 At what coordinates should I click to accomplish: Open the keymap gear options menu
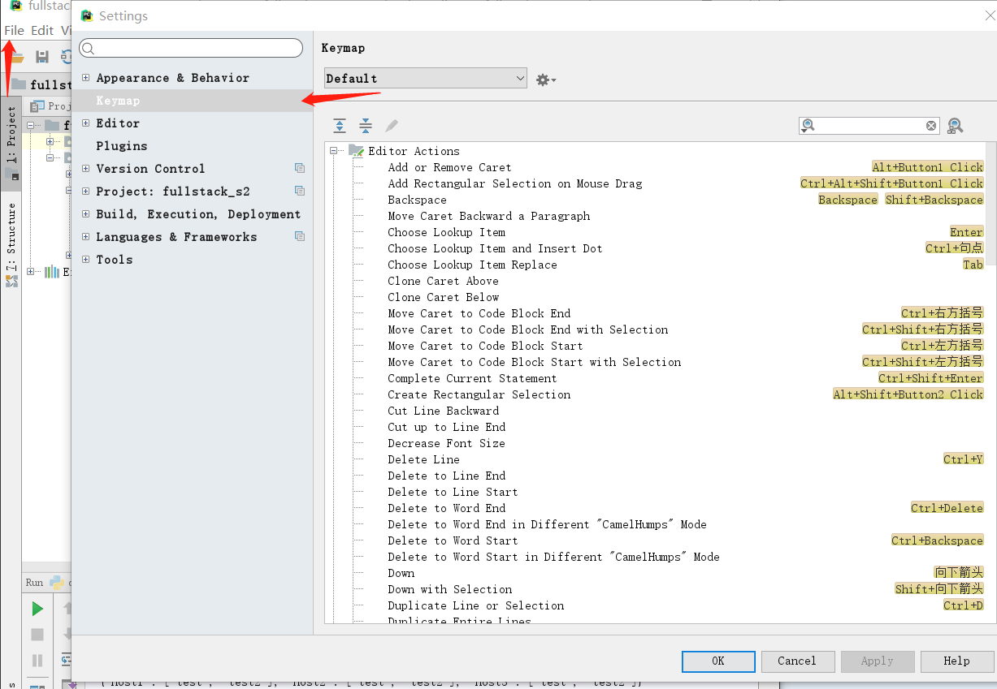point(545,80)
